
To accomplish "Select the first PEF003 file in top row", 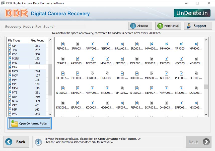I will coord(63,46).
